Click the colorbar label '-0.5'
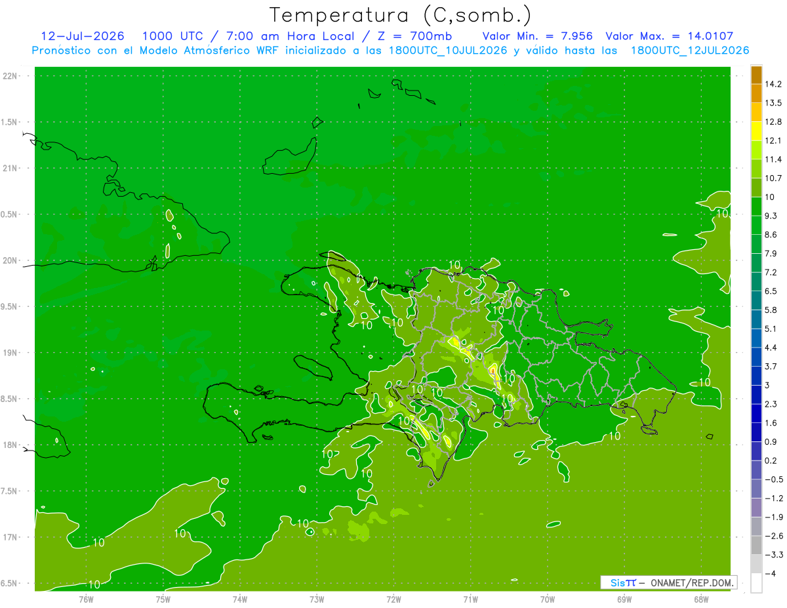The image size is (787, 608). click(774, 479)
